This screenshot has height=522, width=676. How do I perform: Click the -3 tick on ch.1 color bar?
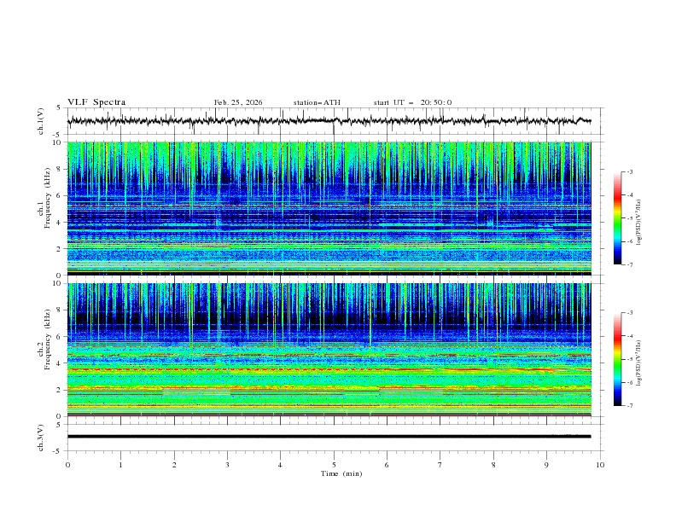[x=629, y=171]
